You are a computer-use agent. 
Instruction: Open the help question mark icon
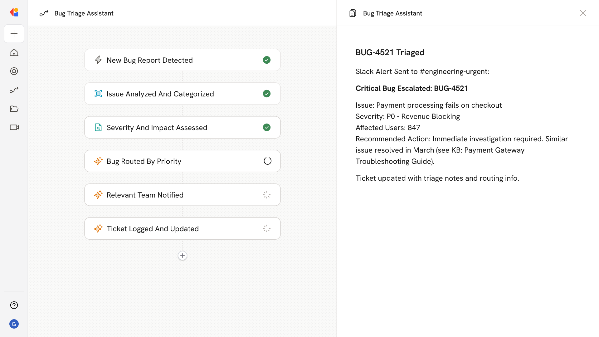coord(14,305)
